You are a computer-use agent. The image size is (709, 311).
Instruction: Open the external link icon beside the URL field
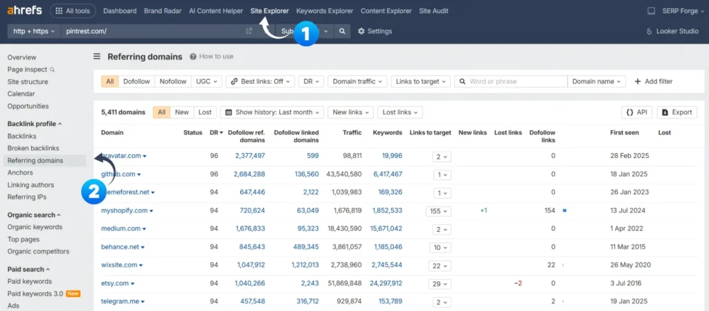[x=249, y=31]
